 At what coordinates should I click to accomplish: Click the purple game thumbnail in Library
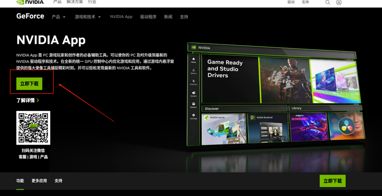tap(308, 127)
